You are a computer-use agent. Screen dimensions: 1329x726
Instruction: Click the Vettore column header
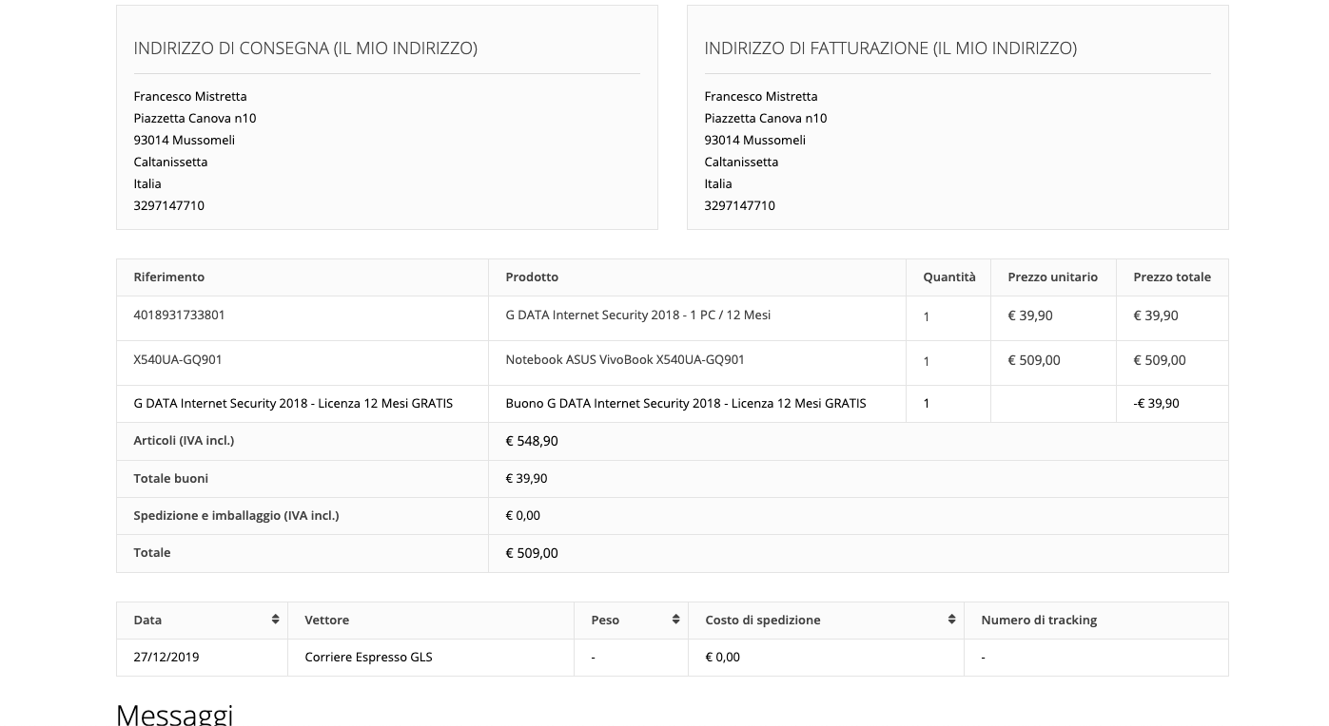point(326,621)
